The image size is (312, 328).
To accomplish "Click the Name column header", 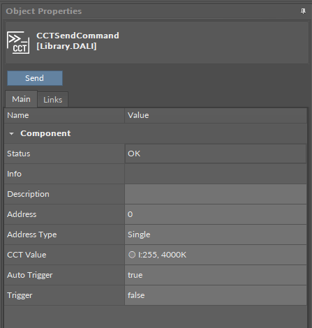I will (64, 115).
